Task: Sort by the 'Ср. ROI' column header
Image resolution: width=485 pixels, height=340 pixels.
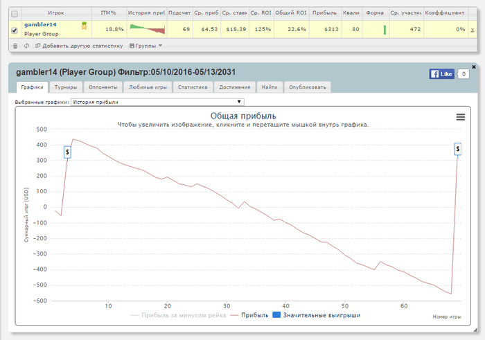Action: click(261, 13)
